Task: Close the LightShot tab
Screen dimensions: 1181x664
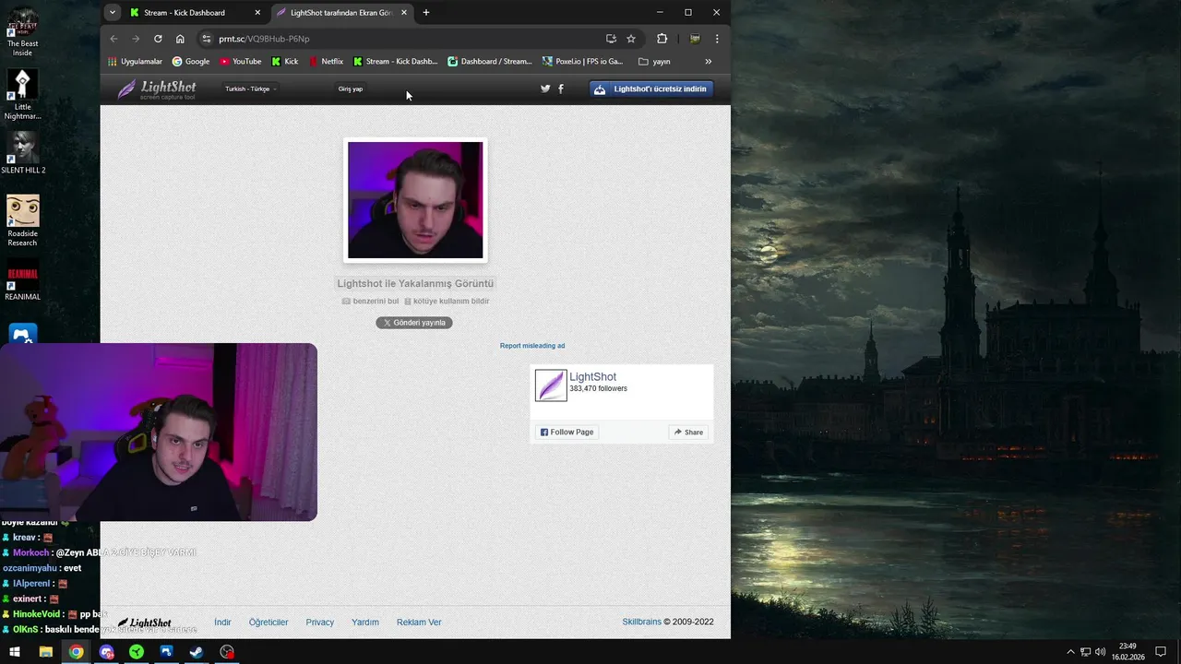Action: coord(404,13)
